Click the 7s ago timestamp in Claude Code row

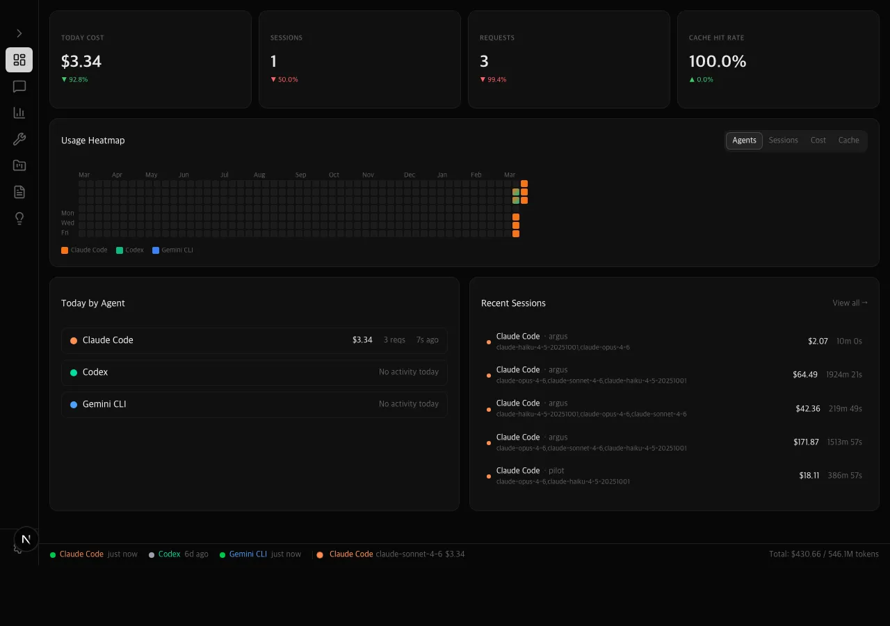click(x=428, y=340)
